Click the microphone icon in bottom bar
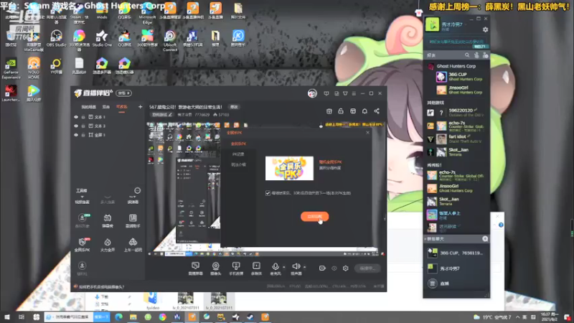 tap(276, 266)
